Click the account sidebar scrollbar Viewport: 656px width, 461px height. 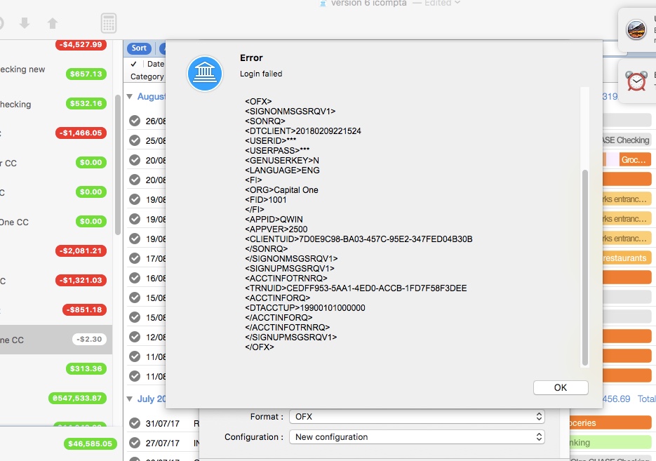click(118, 165)
